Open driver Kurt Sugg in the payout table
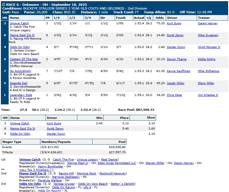This screenshot has width=229, height=192. tap(54, 123)
